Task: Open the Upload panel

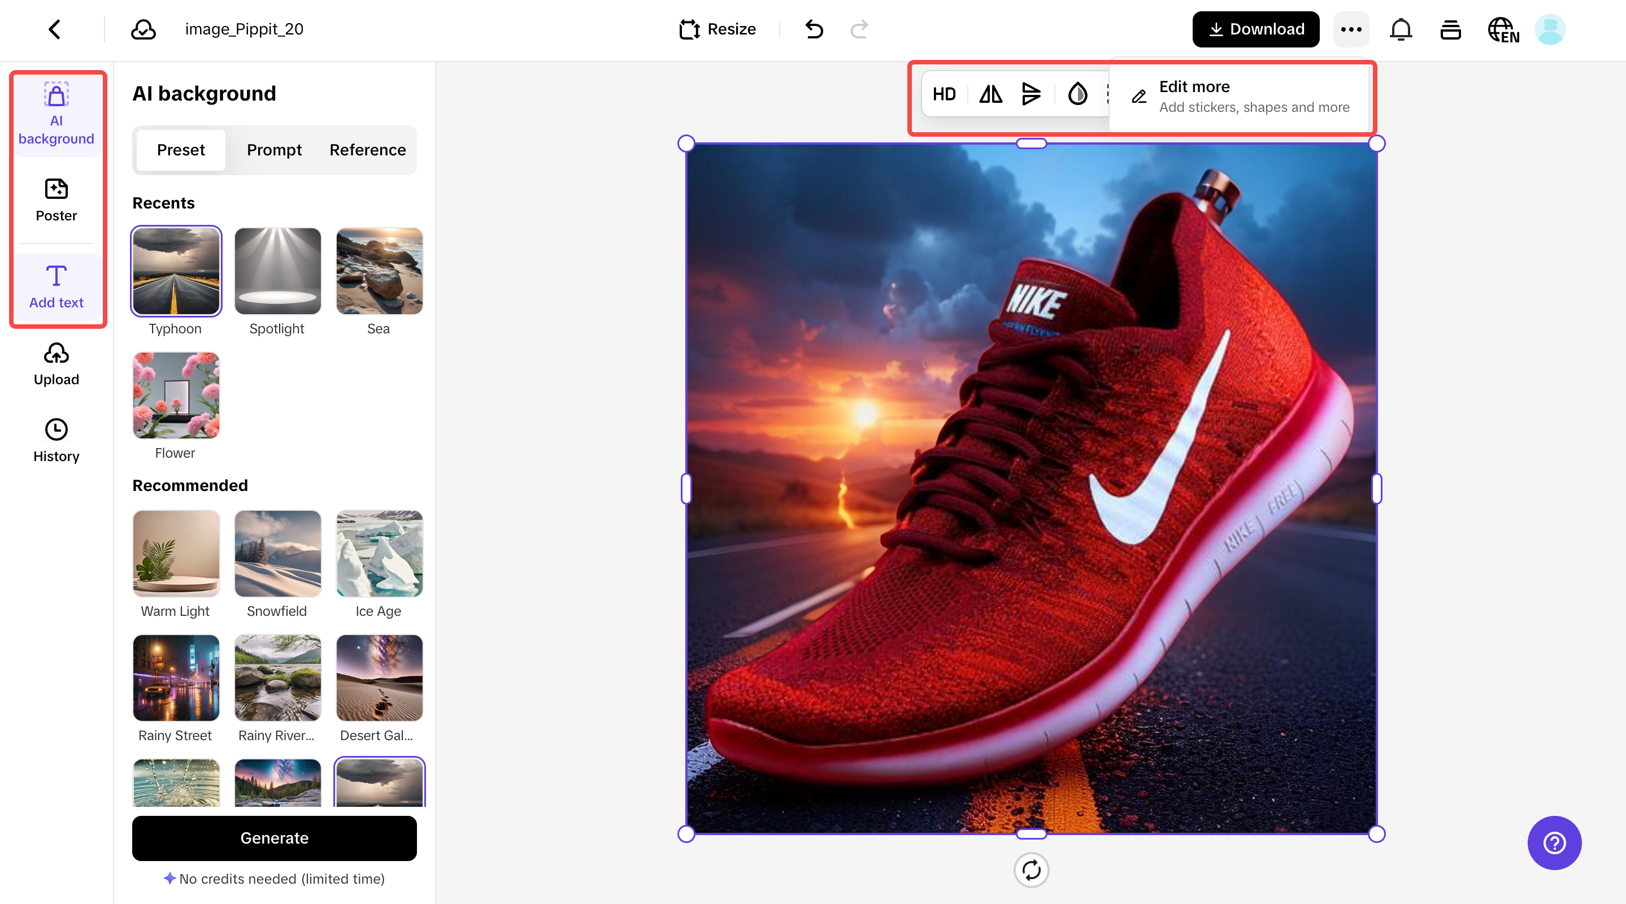Action: coord(56,364)
